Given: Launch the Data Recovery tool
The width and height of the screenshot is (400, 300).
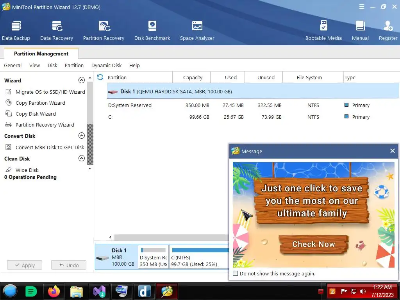Looking at the screenshot, I should 57,30.
